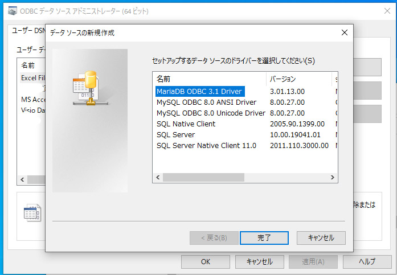Viewport: 397px width, 275px height.
Task: Click the 適用(A) button
Action: (313, 261)
